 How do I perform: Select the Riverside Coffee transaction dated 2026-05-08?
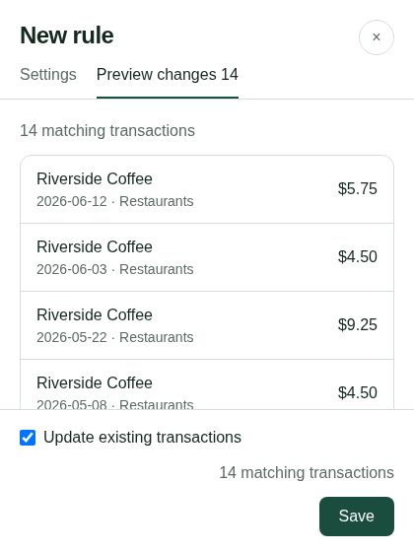pos(207,384)
